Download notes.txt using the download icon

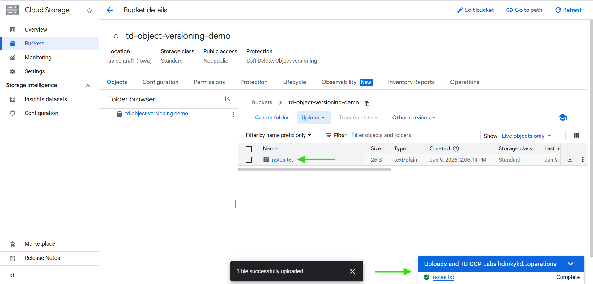570,160
